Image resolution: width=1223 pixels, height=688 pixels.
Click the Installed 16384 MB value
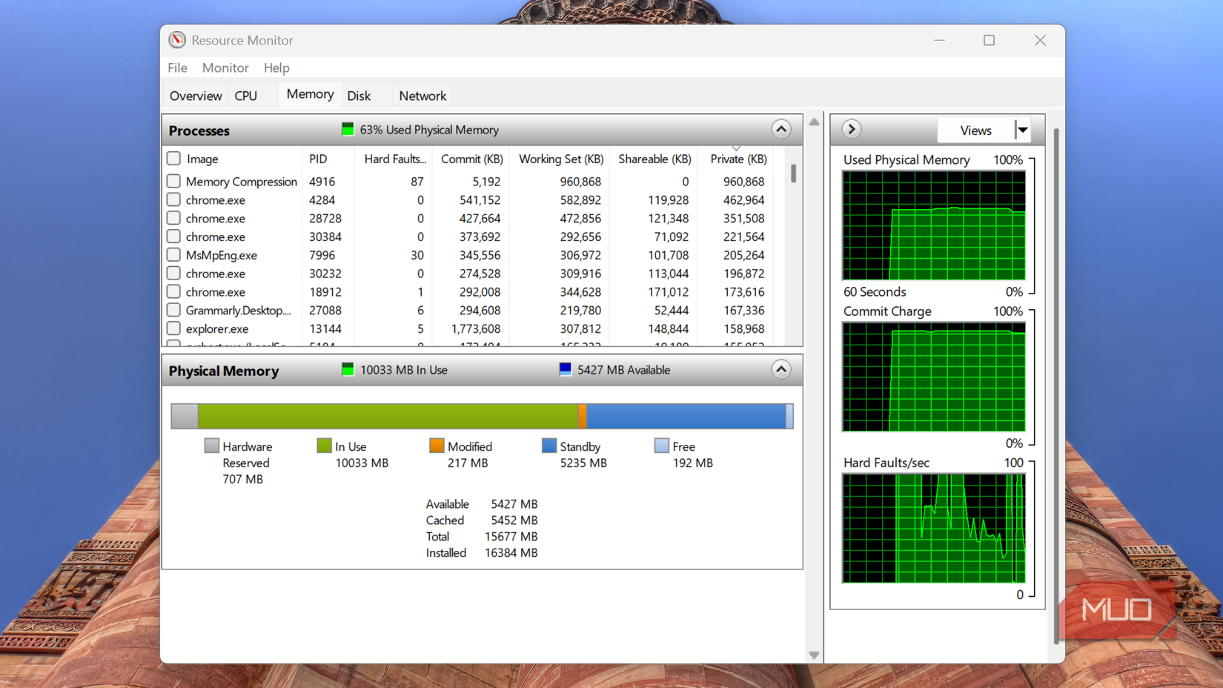pyautogui.click(x=511, y=553)
